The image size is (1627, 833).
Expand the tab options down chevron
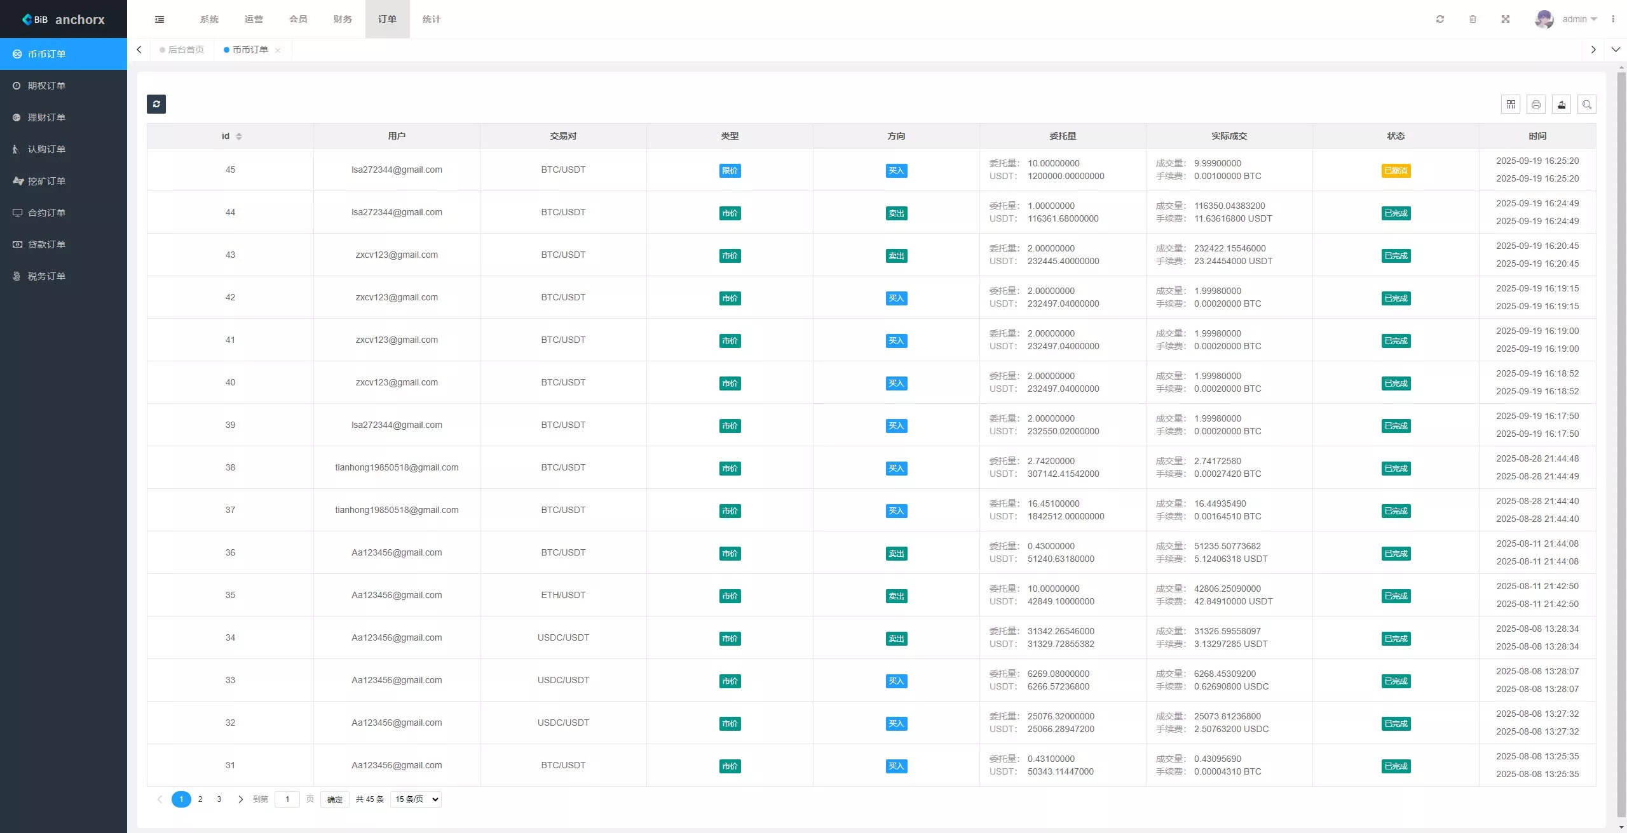[1616, 50]
